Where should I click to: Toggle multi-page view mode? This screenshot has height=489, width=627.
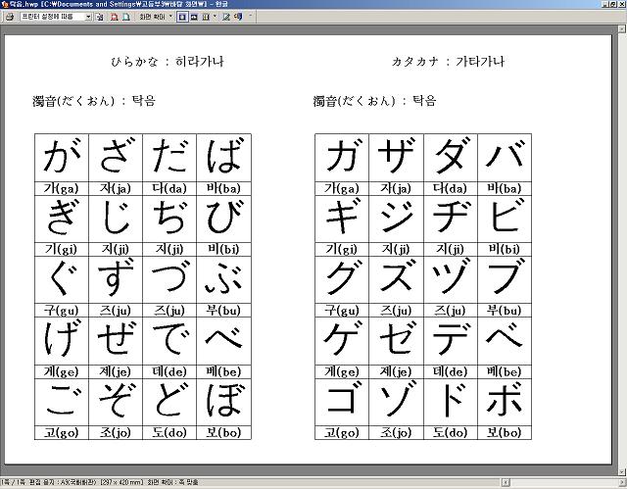205,17
